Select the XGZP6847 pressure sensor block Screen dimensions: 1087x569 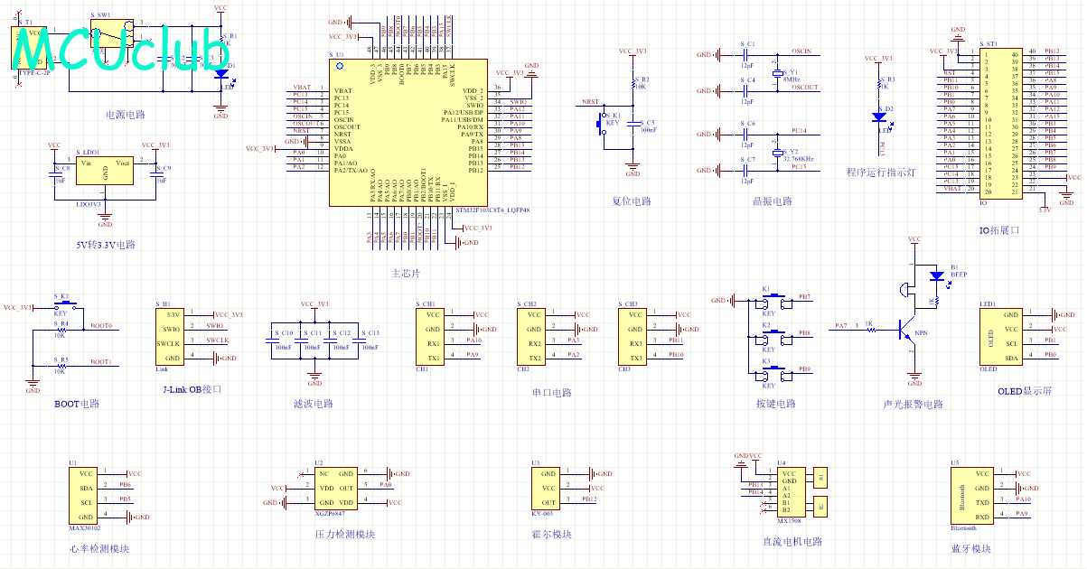[335, 488]
